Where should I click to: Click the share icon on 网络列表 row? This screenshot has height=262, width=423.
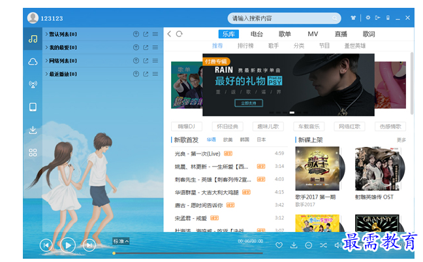pos(146,61)
